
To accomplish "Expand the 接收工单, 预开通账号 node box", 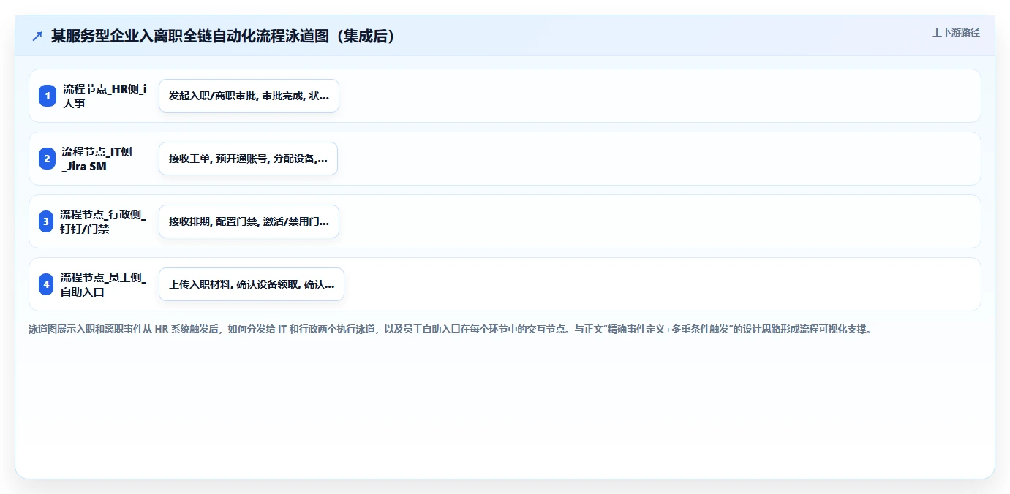I will click(248, 159).
